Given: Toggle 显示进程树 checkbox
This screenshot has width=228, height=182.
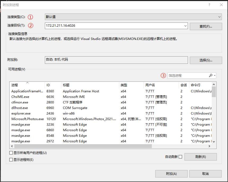Looking at the screenshot, I should 11,160.
